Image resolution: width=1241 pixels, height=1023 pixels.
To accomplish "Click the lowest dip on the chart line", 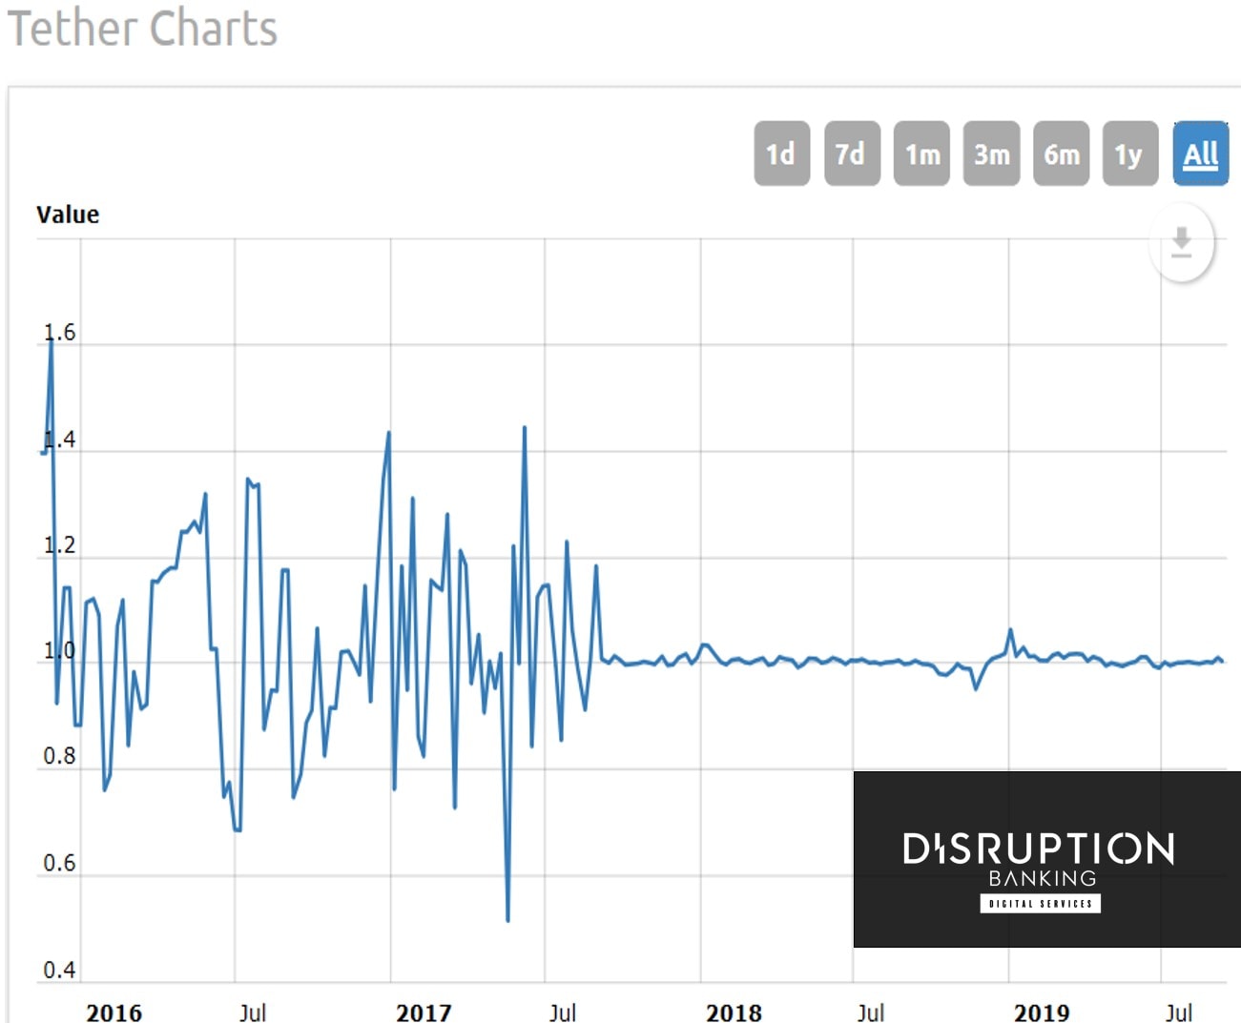I will point(507,921).
